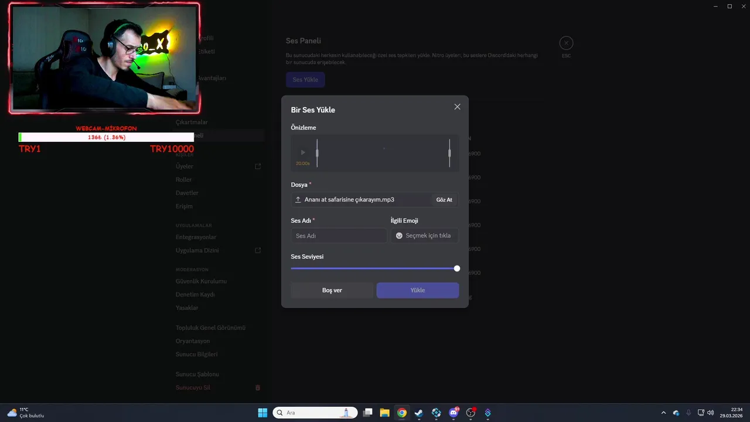Viewport: 750px width, 422px height.
Task: Open Task View from the taskbar
Action: tap(367, 413)
